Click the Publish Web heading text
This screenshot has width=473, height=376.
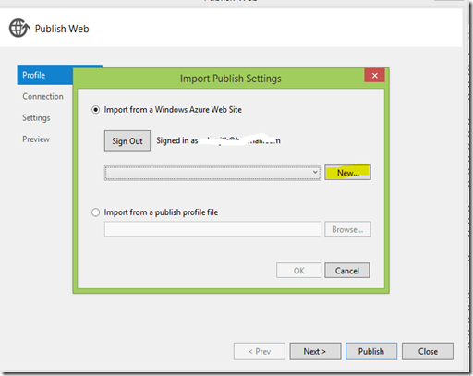62,29
